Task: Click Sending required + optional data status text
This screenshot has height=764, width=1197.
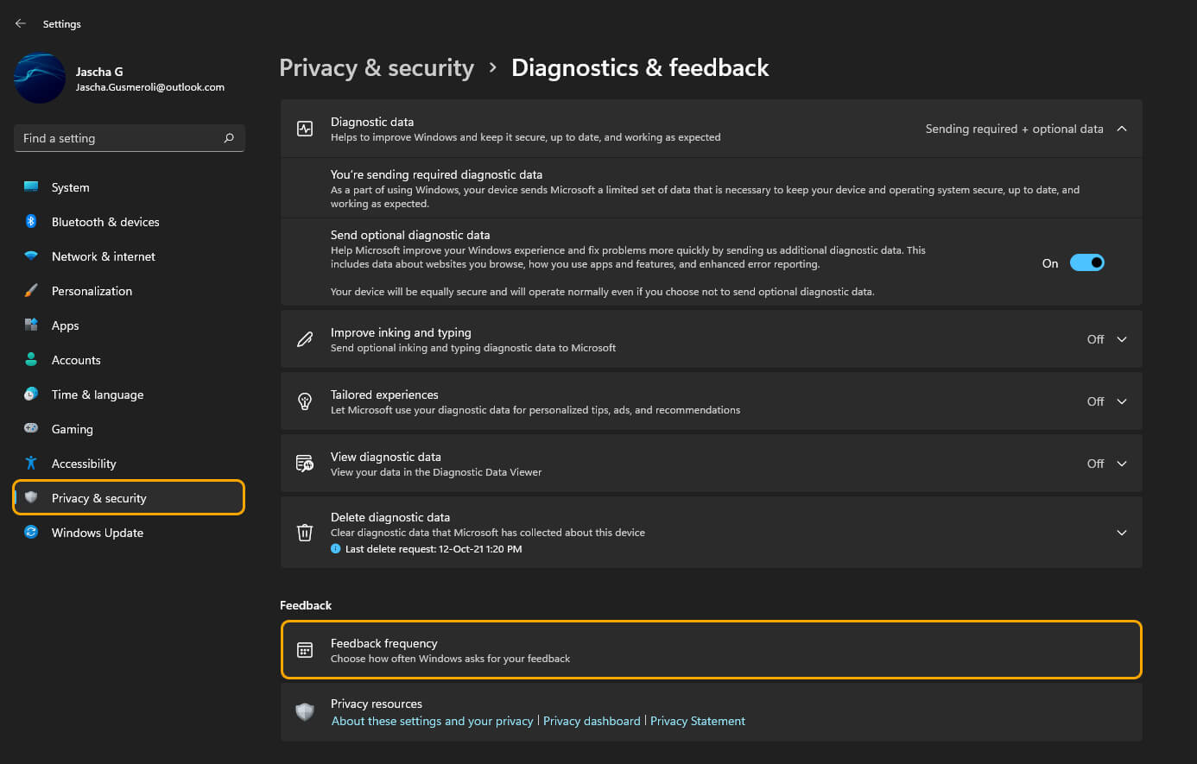Action: point(1015,129)
